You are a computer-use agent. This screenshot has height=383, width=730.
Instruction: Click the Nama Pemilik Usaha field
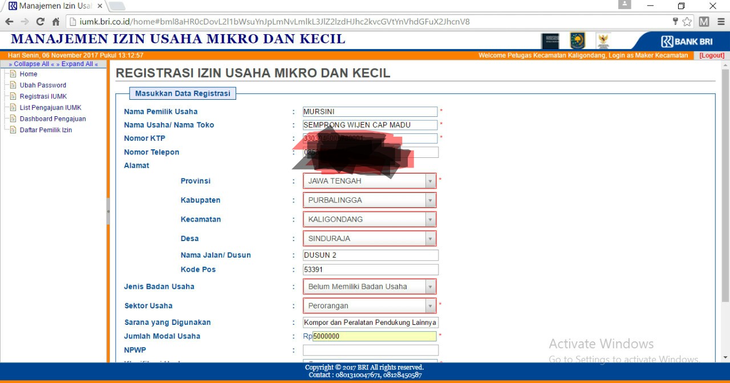pyautogui.click(x=370, y=112)
